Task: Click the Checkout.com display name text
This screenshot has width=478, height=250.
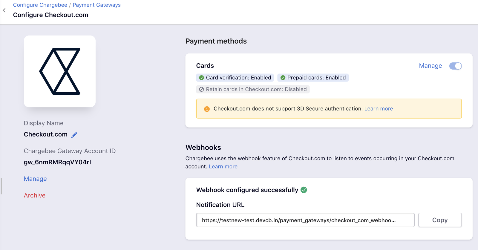Action: pyautogui.click(x=46, y=134)
